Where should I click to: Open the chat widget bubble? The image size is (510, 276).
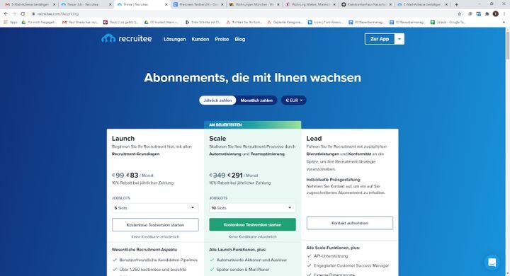492,263
